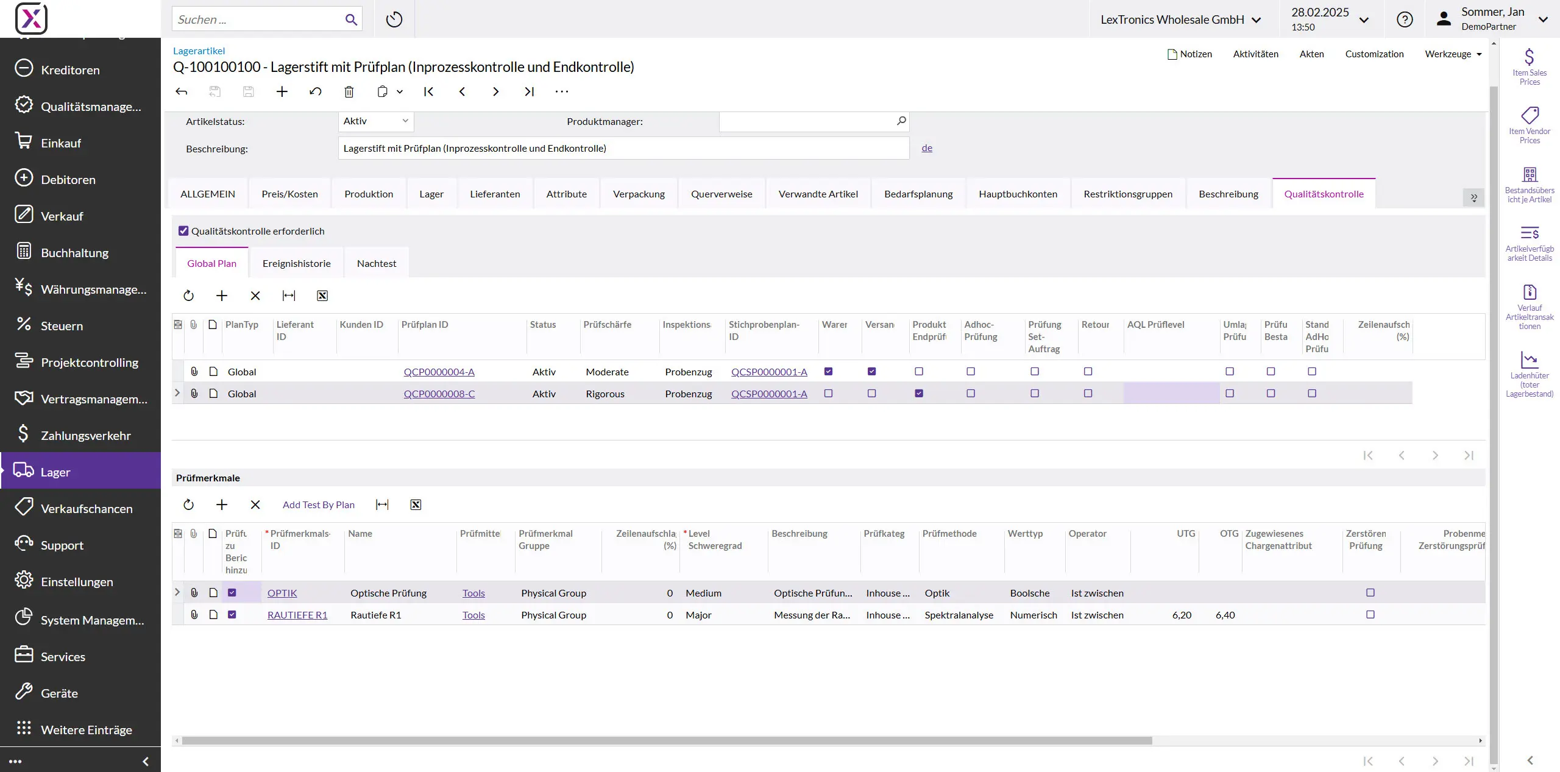Click the add new record plus icon
Viewport: 1560px width, 772px height.
pos(282,92)
